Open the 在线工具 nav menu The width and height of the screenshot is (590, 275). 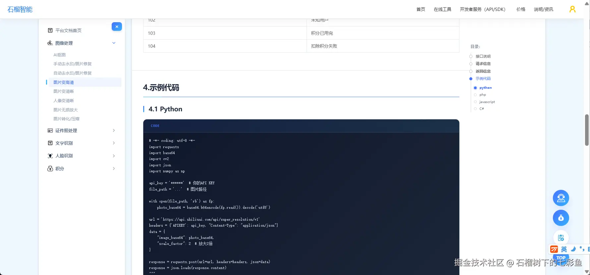tap(442, 9)
